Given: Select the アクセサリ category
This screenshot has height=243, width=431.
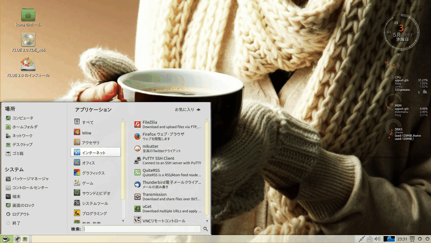Looking at the screenshot, I should 96,142.
